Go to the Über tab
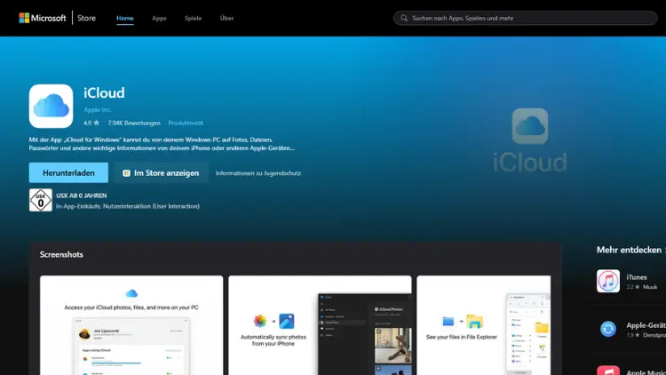Viewport: 666px width, 375px height. (x=226, y=18)
